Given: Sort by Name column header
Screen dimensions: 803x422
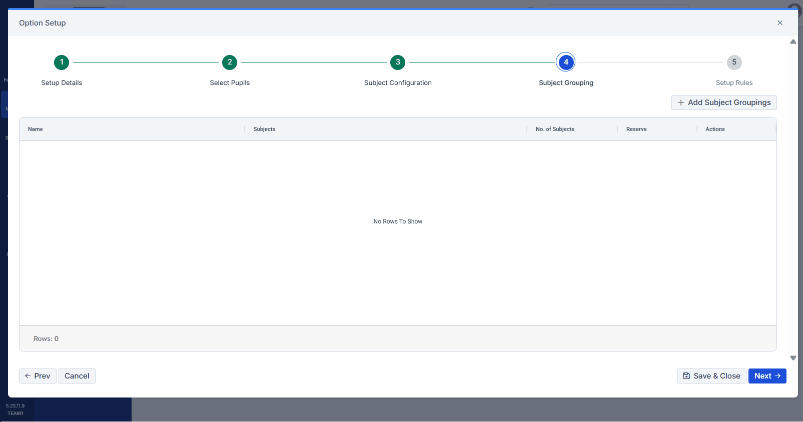Looking at the screenshot, I should [x=36, y=129].
